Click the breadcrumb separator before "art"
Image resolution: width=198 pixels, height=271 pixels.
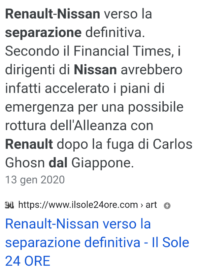[142, 205]
